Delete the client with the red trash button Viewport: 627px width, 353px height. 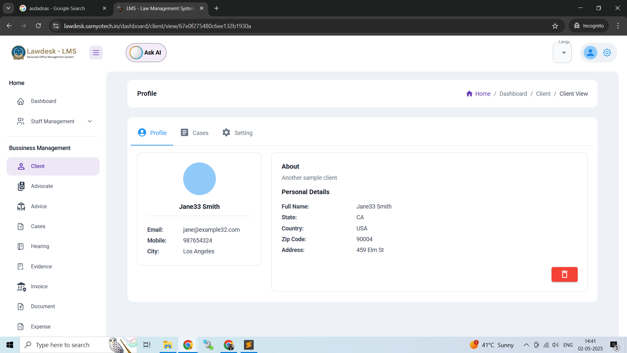(564, 274)
